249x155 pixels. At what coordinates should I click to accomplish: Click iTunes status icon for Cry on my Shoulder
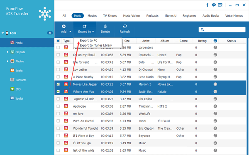coord(215,55)
